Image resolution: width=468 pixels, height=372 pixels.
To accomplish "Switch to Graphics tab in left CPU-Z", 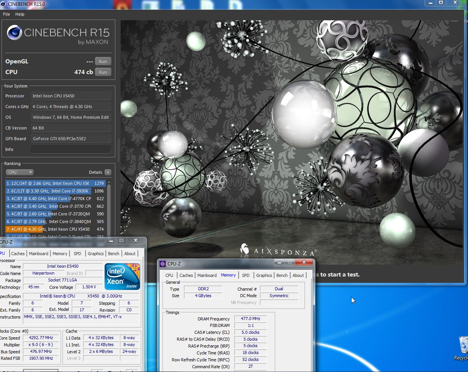I will coord(95,254).
